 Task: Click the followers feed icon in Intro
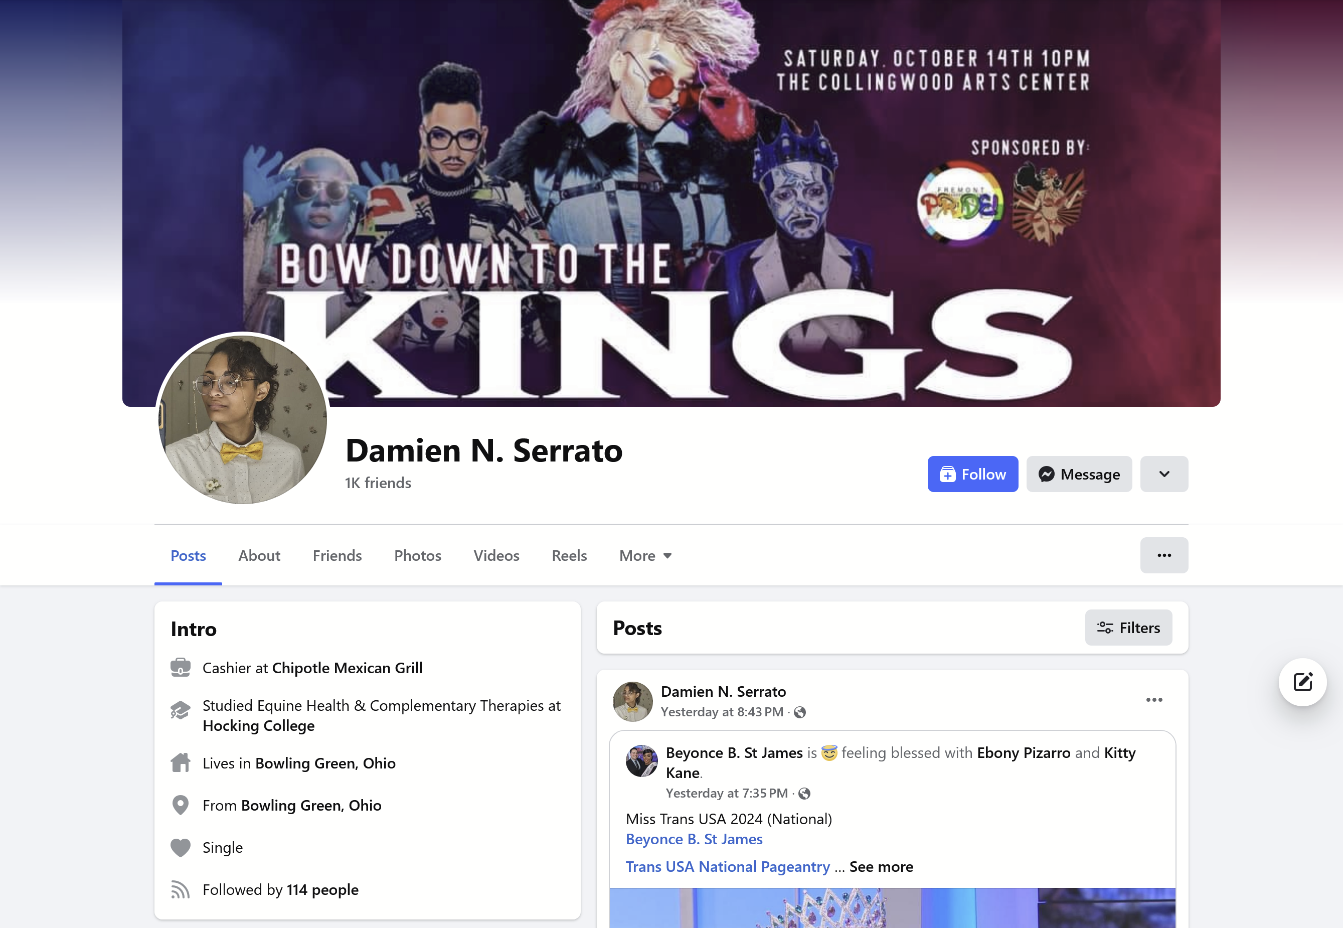[180, 889]
